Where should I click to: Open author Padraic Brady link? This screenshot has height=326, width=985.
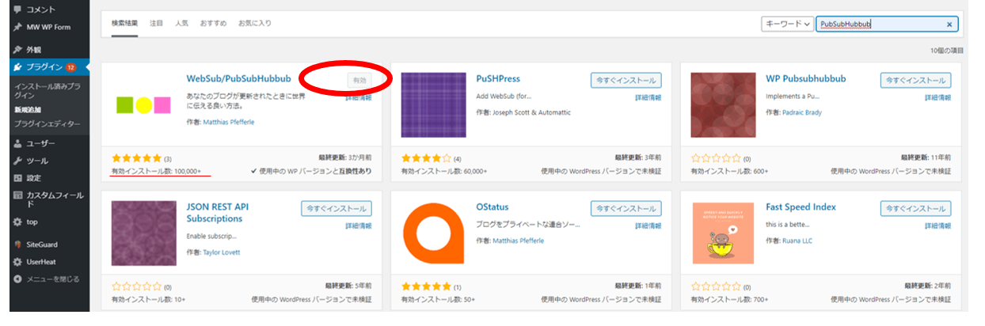click(803, 113)
